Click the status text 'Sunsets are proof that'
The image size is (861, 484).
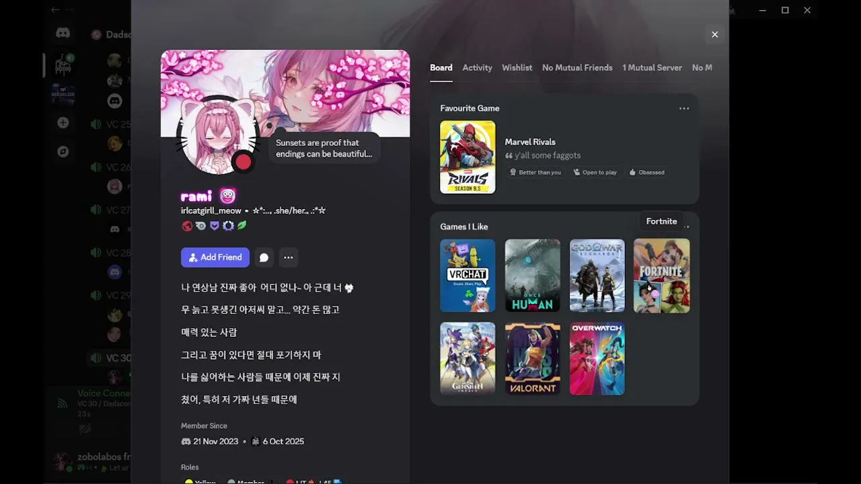317,143
